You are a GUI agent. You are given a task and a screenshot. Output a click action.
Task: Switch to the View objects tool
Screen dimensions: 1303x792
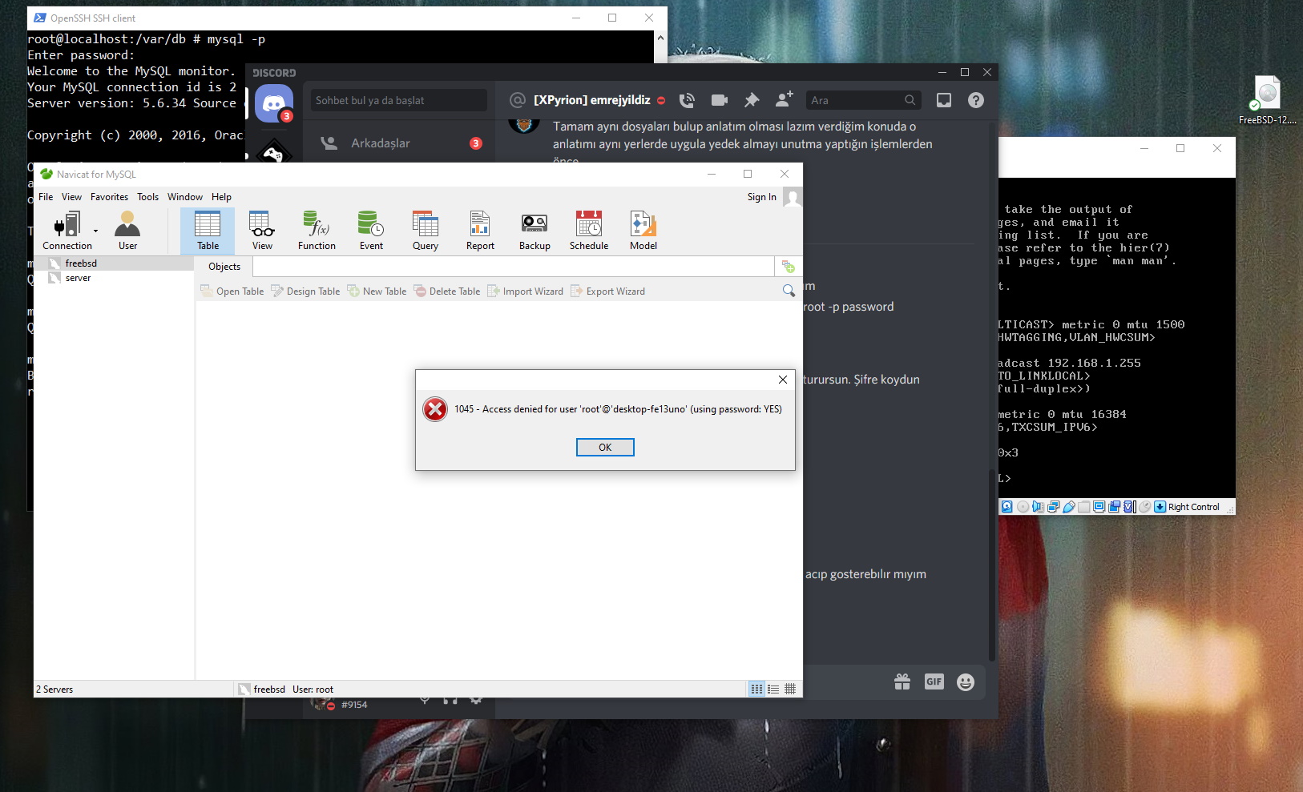tap(262, 231)
